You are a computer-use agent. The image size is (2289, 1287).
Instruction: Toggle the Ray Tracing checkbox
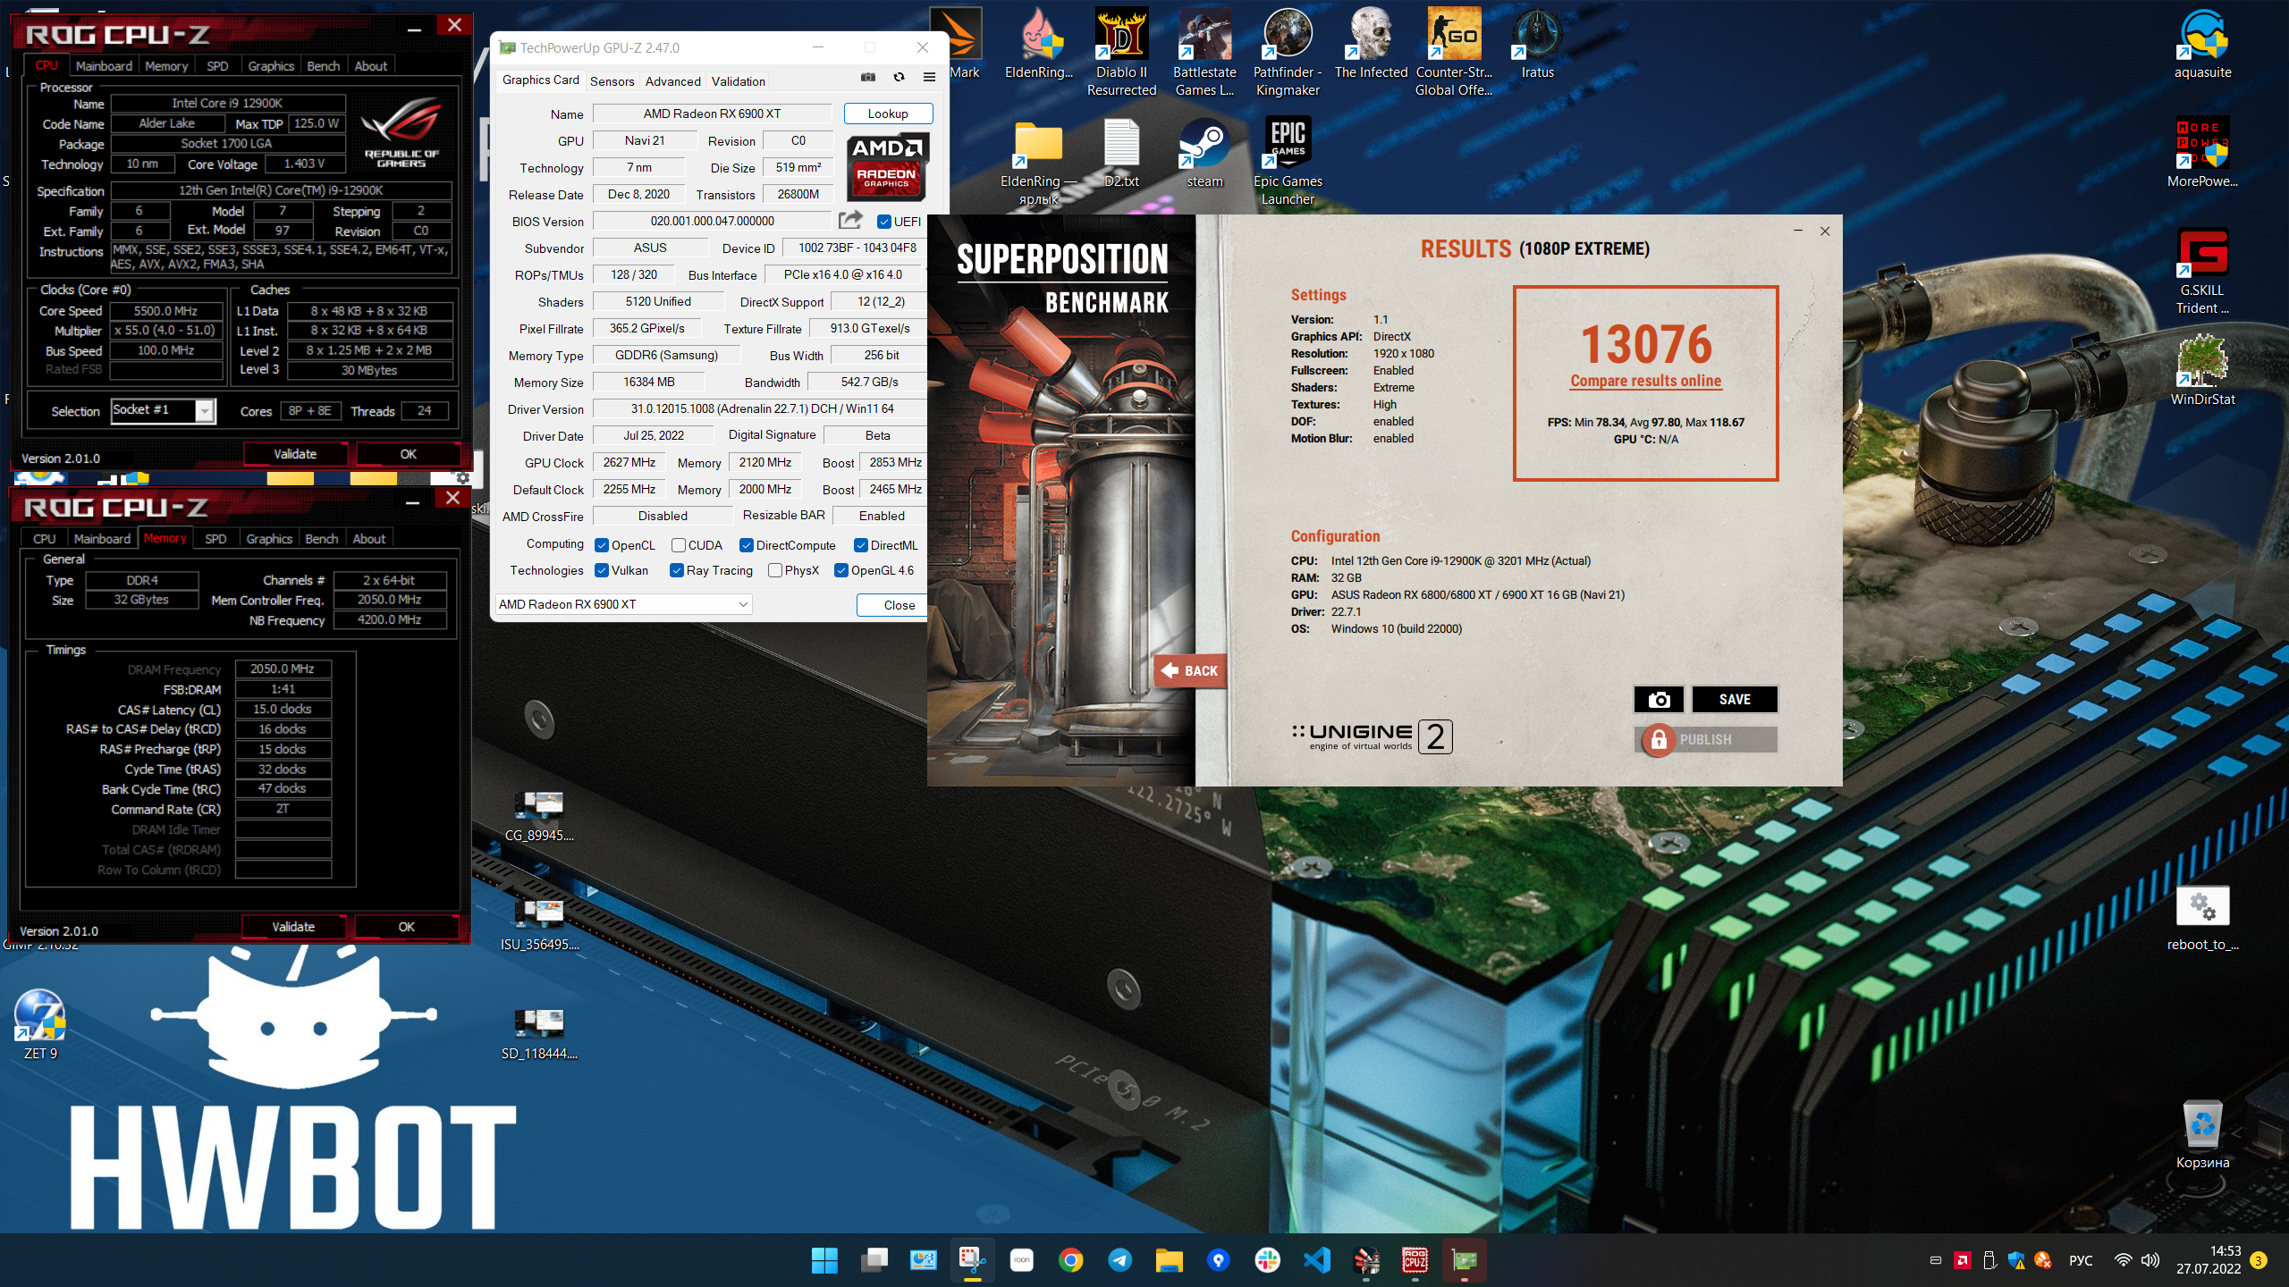click(677, 570)
